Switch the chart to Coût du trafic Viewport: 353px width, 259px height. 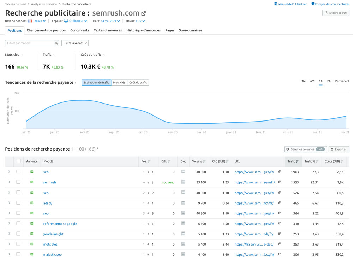(x=138, y=82)
